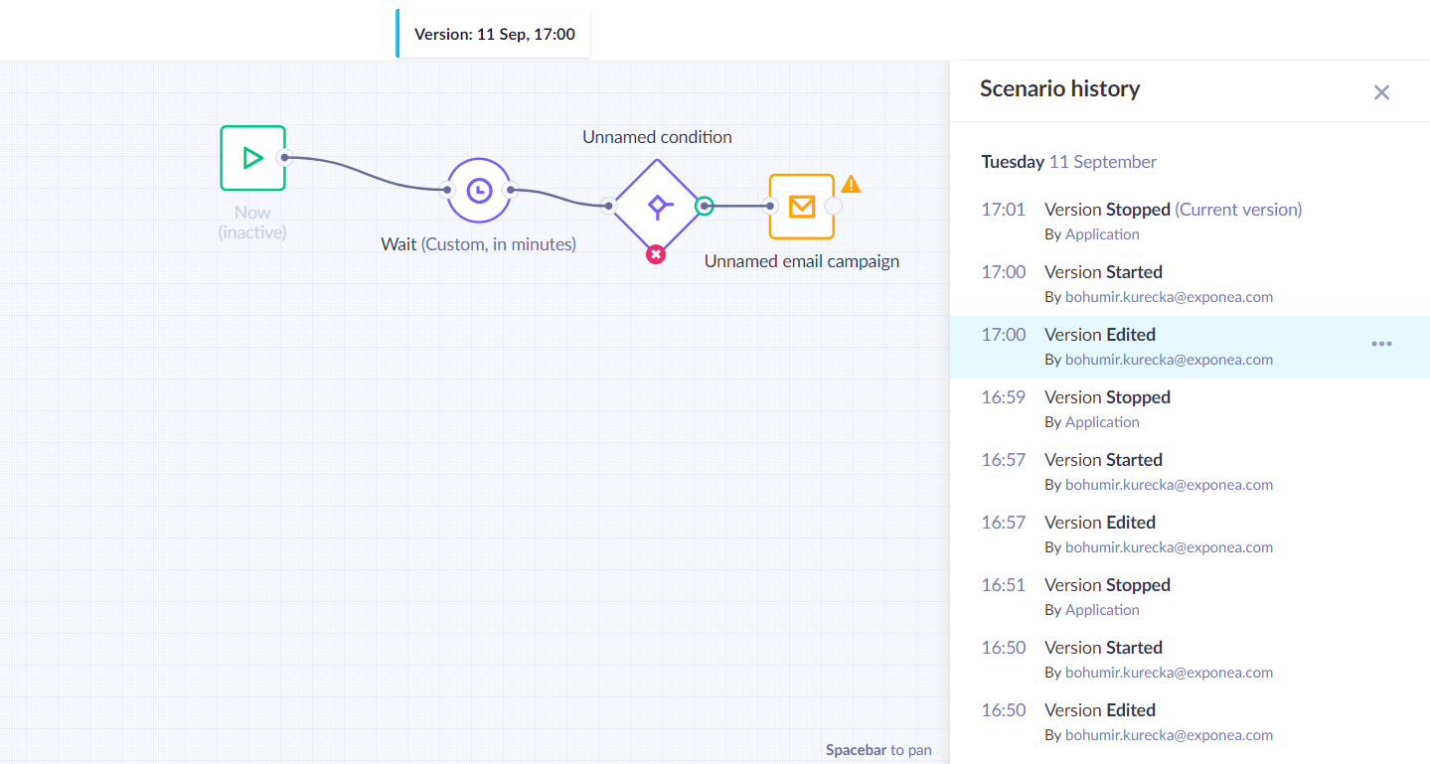The image size is (1430, 764).
Task: Click the Version: 11 Sep, 17:00 label
Action: point(495,34)
